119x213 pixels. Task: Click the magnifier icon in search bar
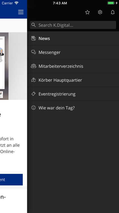34,25
